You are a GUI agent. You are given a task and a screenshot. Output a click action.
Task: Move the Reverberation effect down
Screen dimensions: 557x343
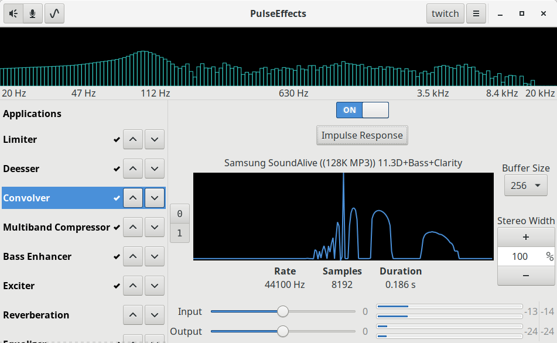pyautogui.click(x=155, y=315)
